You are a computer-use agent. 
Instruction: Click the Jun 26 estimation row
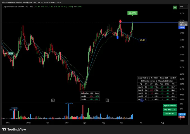[90, 96]
